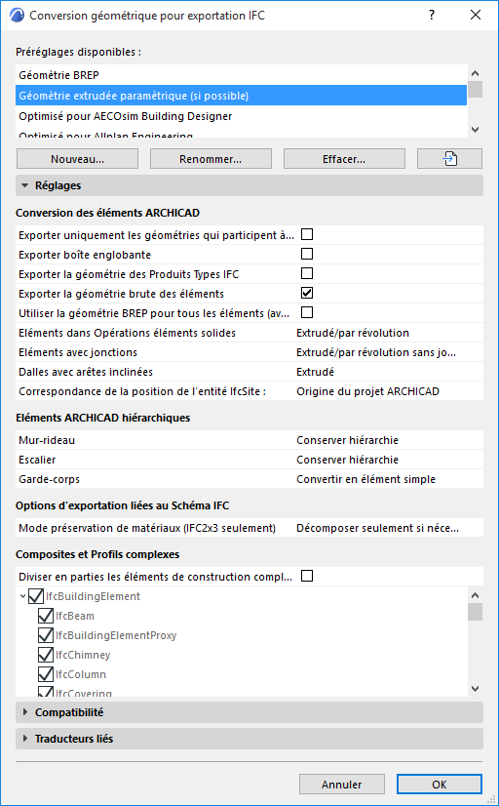
Task: Select the IfcBuildingElement tree label
Action: [x=93, y=596]
